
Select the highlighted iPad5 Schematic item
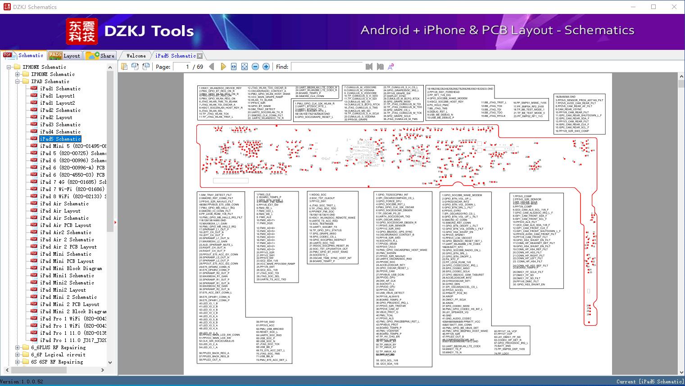point(60,139)
